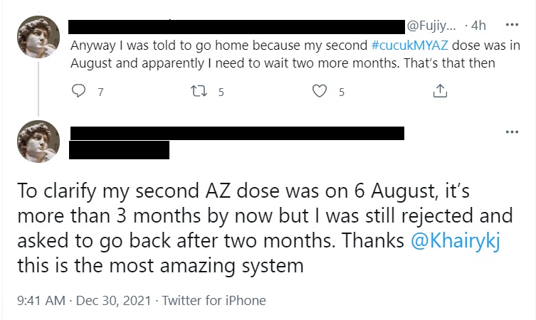Click the retweet count next to retweet icon

221,92
